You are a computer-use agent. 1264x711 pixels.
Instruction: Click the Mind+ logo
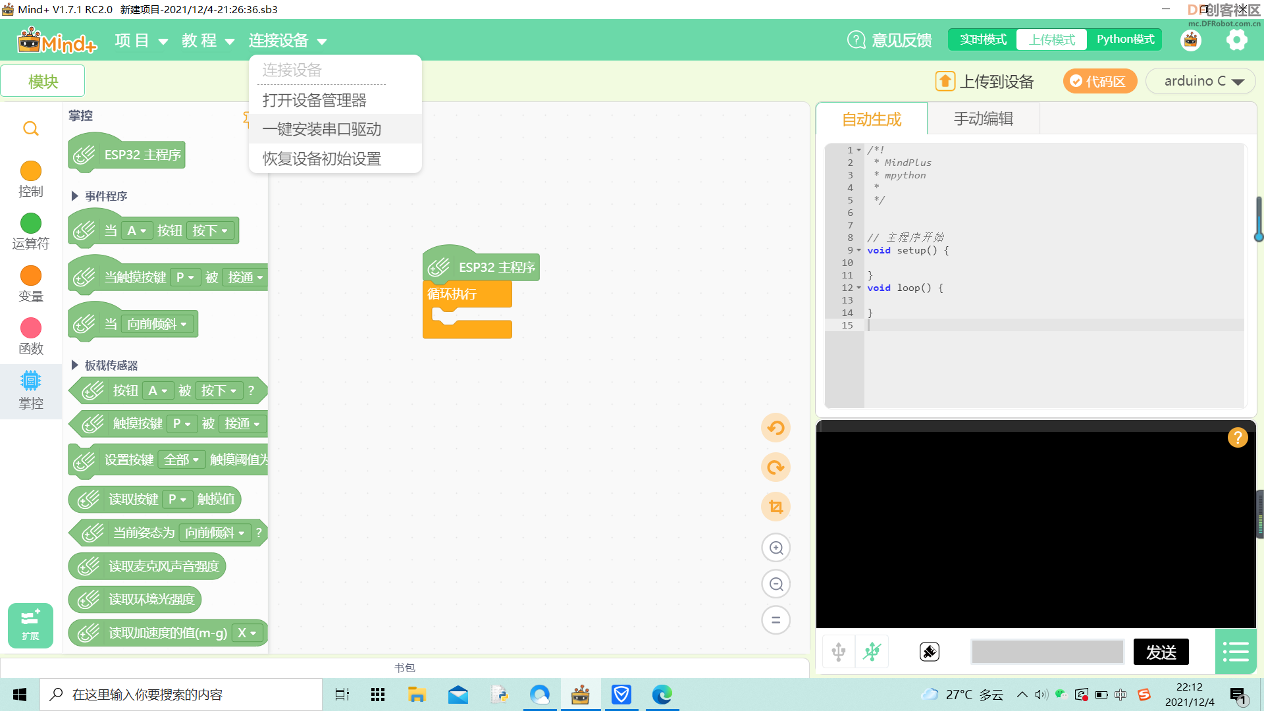point(57,41)
